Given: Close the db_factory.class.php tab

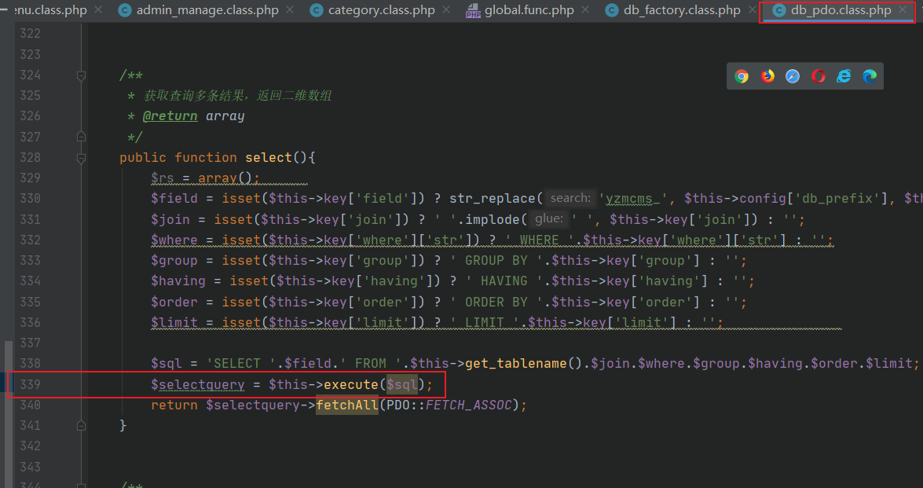Looking at the screenshot, I should (x=752, y=10).
